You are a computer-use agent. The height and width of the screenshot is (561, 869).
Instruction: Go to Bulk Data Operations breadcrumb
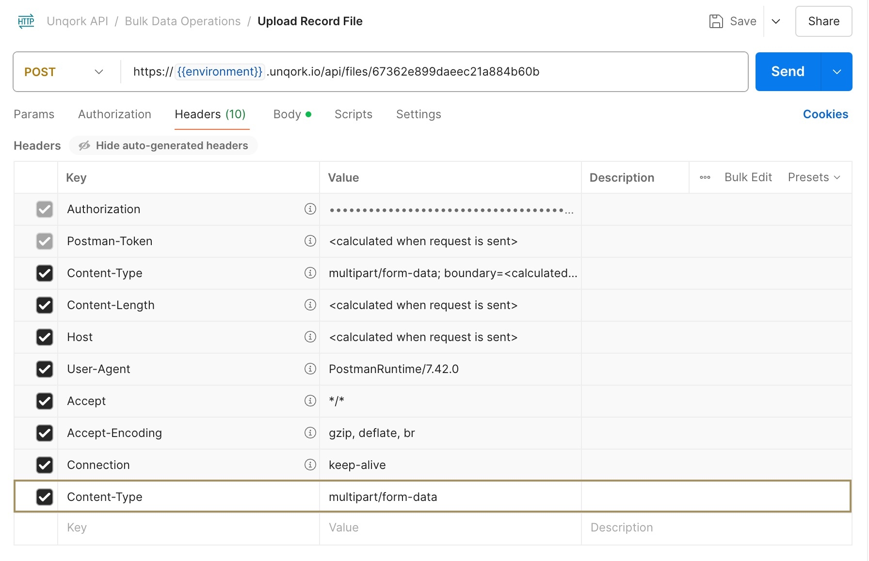(x=183, y=21)
